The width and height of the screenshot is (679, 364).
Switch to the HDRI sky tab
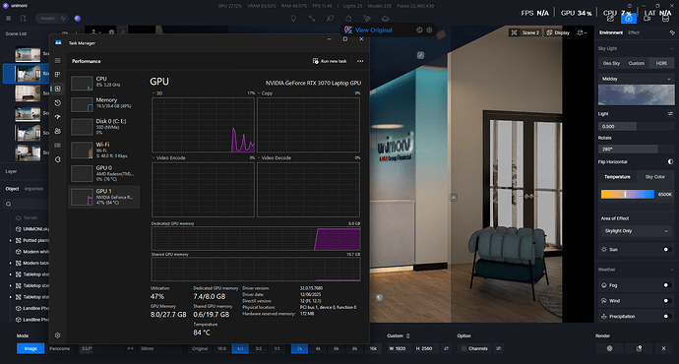coord(661,63)
